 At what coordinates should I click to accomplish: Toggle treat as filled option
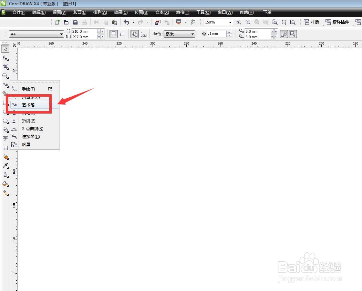click(284, 34)
